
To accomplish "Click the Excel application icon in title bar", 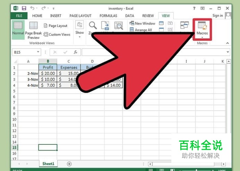I will click(16, 8).
